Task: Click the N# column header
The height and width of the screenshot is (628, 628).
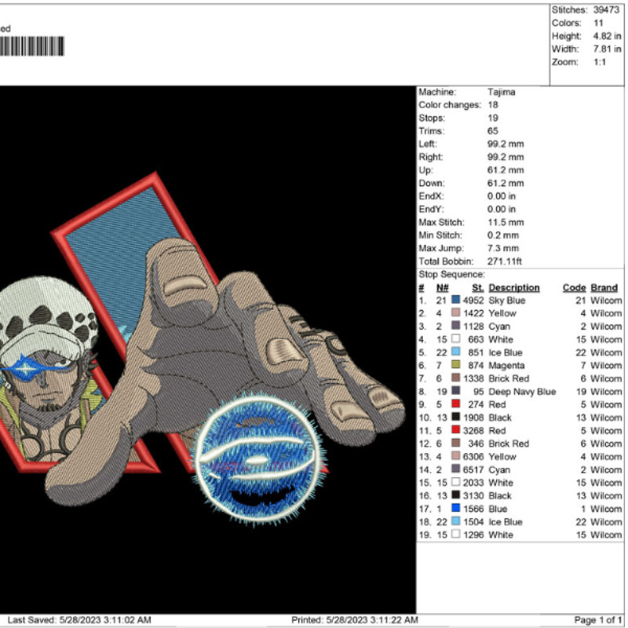Action: coord(441,288)
